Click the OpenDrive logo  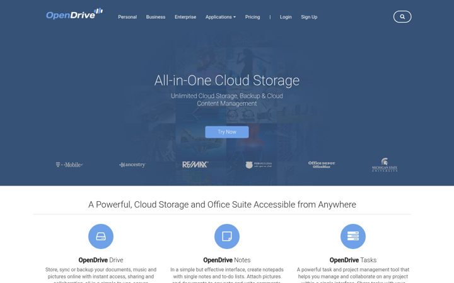point(74,14)
